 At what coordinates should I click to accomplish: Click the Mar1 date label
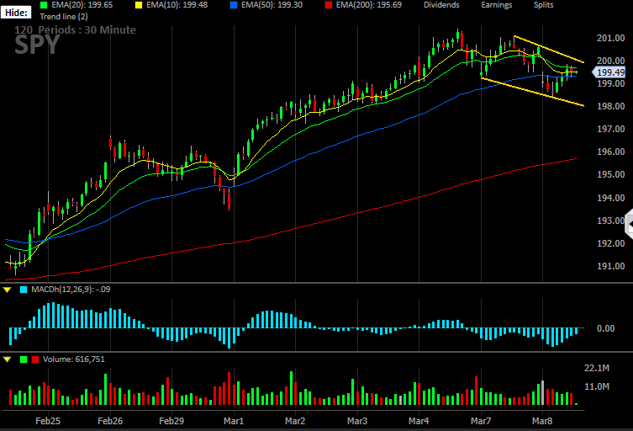click(234, 421)
